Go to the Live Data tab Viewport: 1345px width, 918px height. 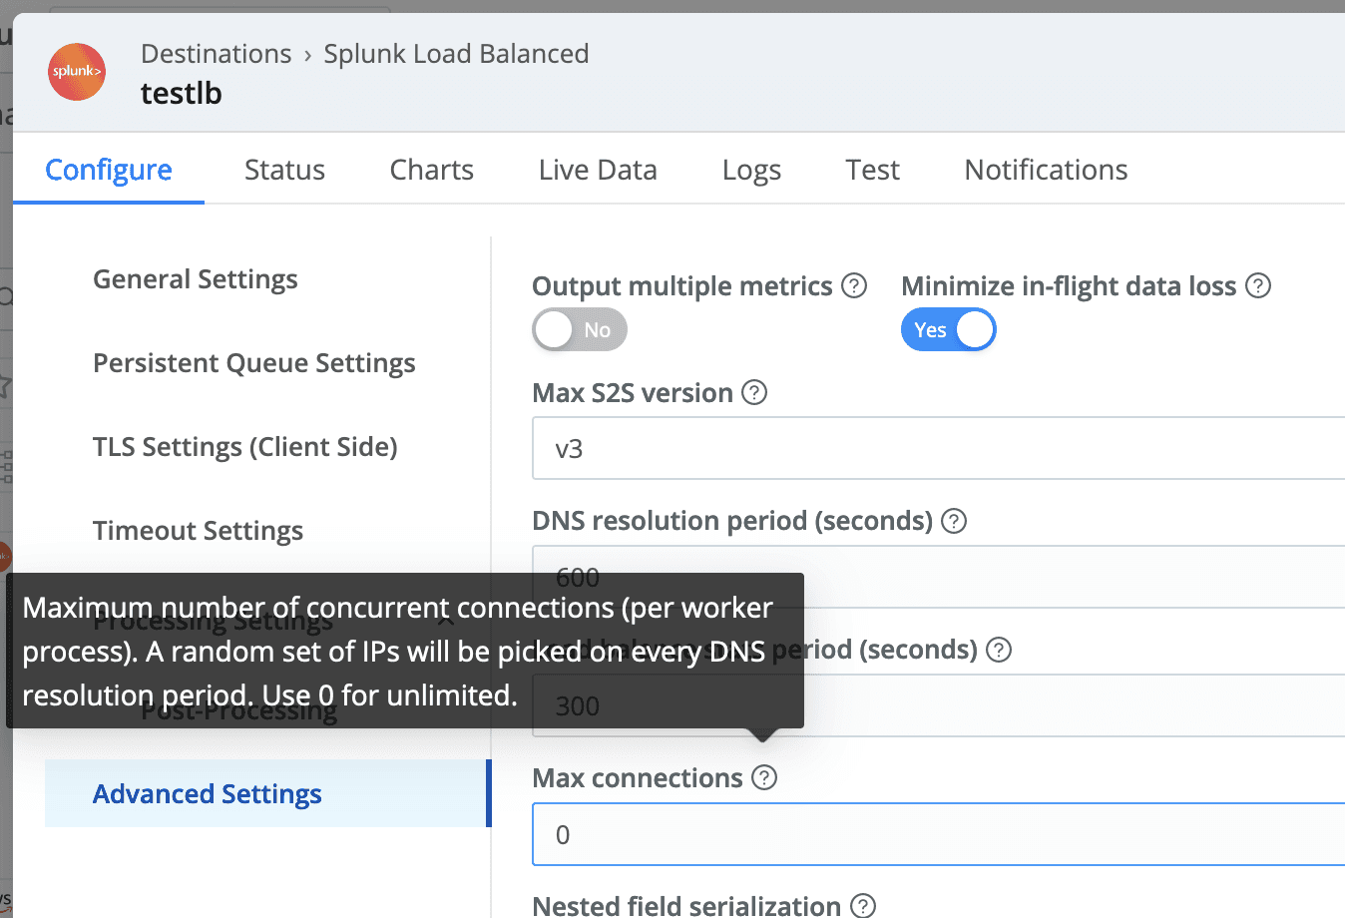point(598,170)
